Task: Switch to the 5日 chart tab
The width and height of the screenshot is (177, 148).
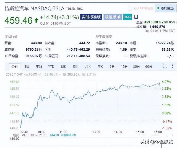Action: 27,66
